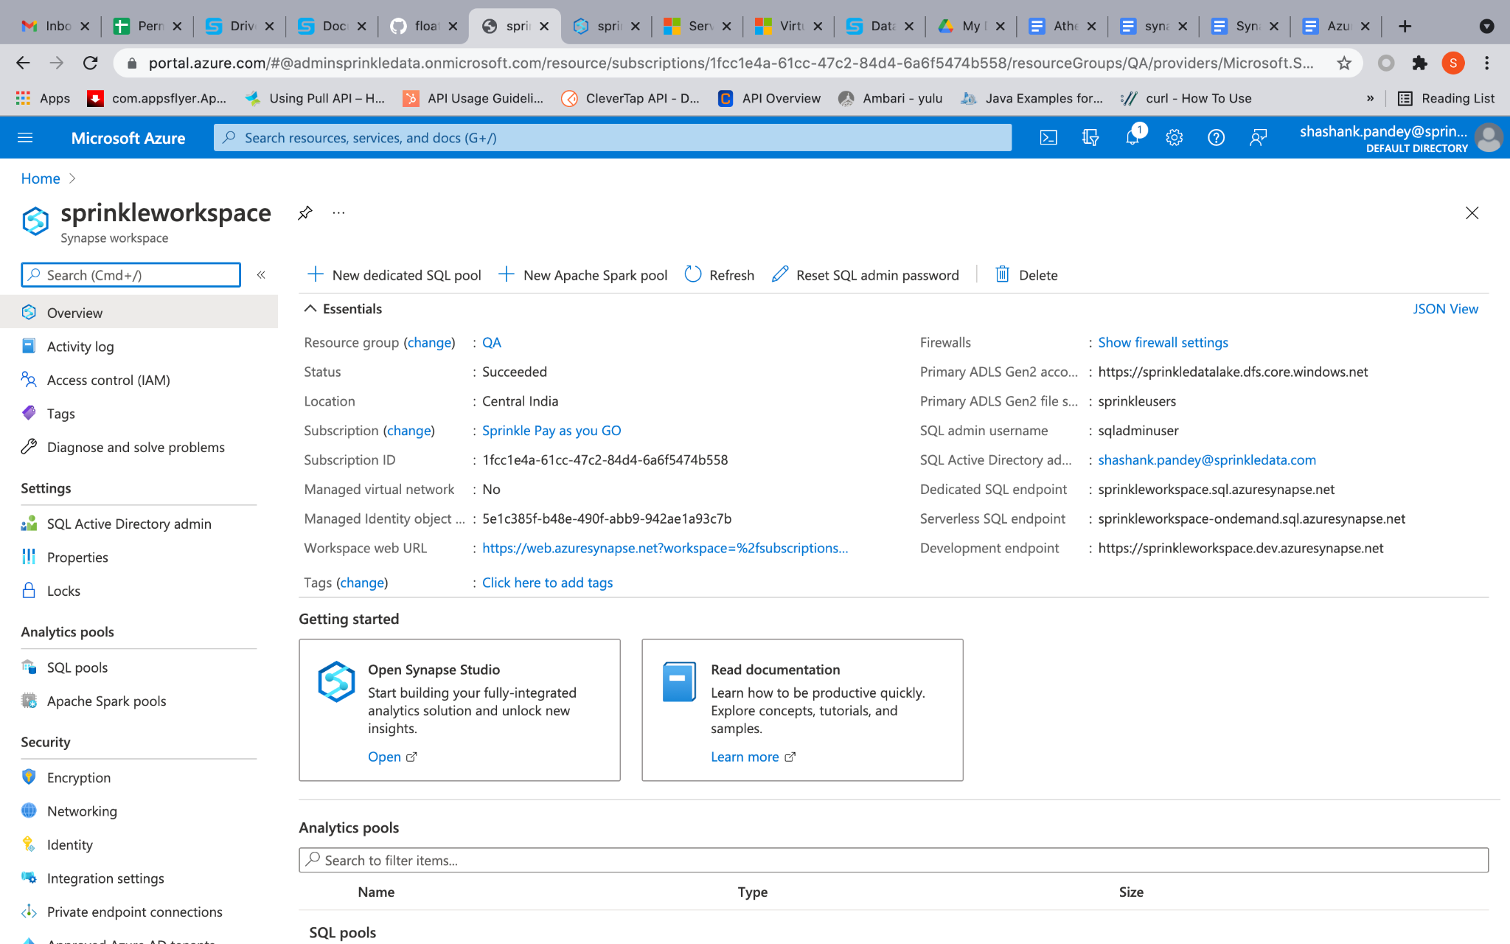Click New dedicated SQL pool
The height and width of the screenshot is (944, 1510).
[x=394, y=275]
